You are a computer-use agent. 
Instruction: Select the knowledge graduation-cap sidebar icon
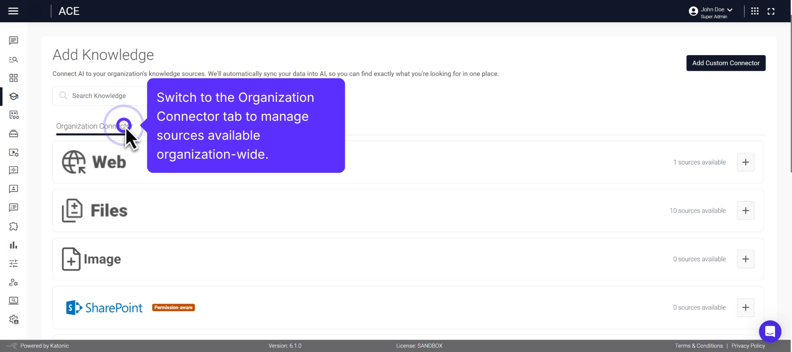click(x=14, y=96)
